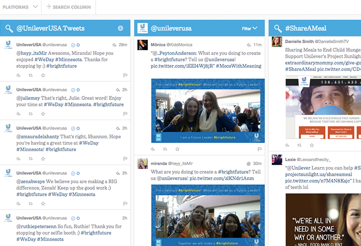Flag the @zenabwaye tweet
Image resolution: width=361 pixels, height=246 pixels.
pos(125,204)
